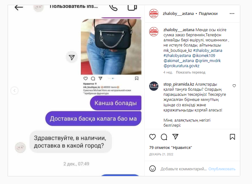Open stop_piramida.kz commenter profile
The width and height of the screenshot is (252, 184).
[x=179, y=84]
